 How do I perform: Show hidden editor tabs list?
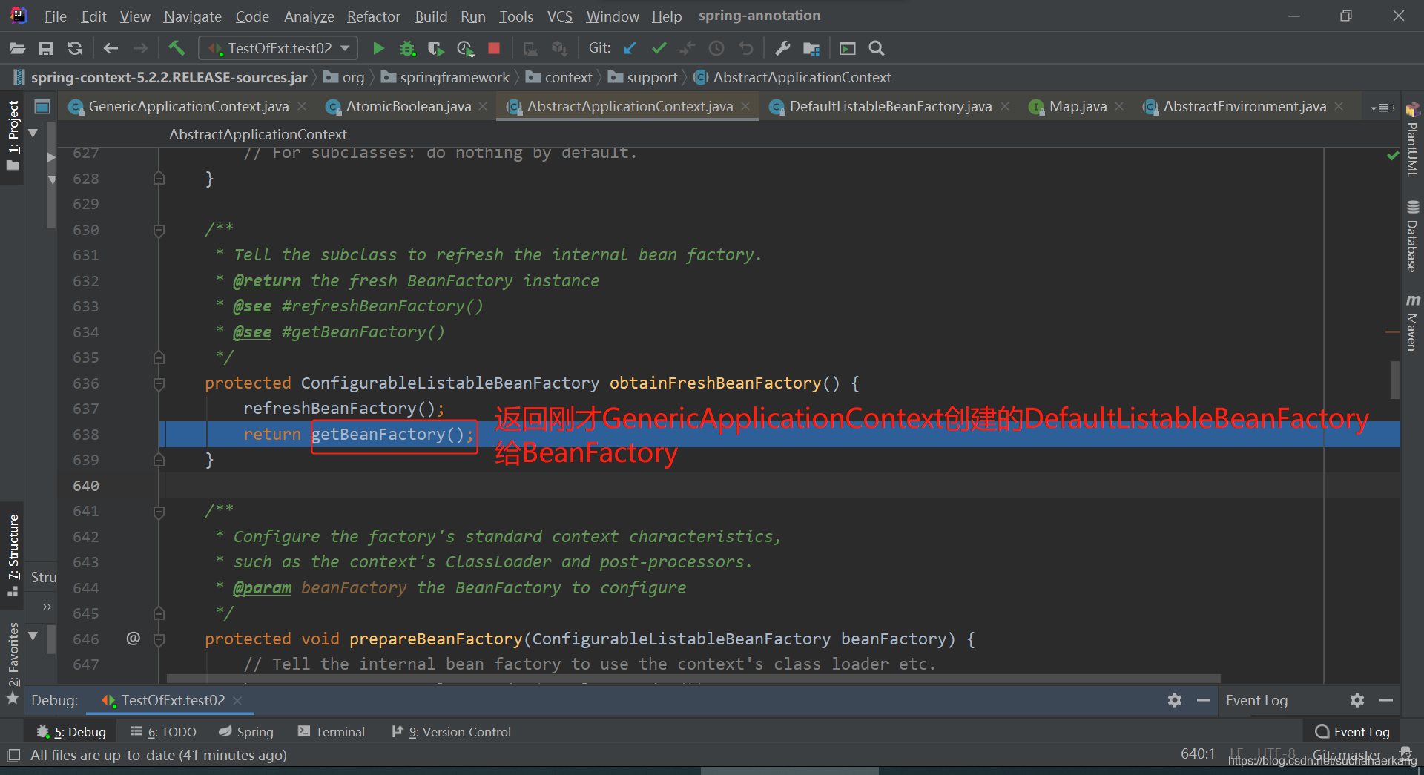point(1383,108)
